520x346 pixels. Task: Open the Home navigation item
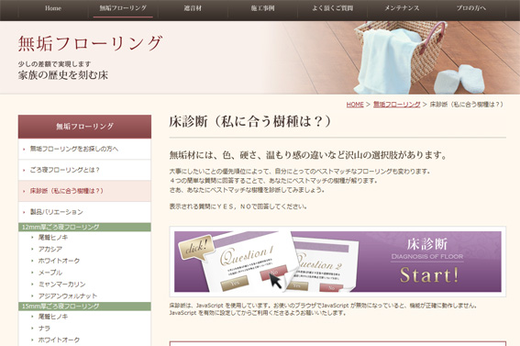53,8
